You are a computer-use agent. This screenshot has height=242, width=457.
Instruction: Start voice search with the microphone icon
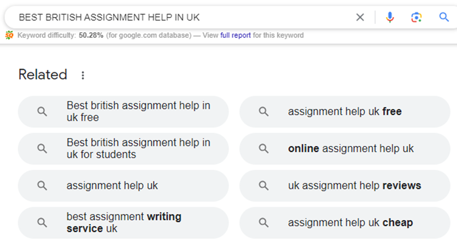[390, 17]
